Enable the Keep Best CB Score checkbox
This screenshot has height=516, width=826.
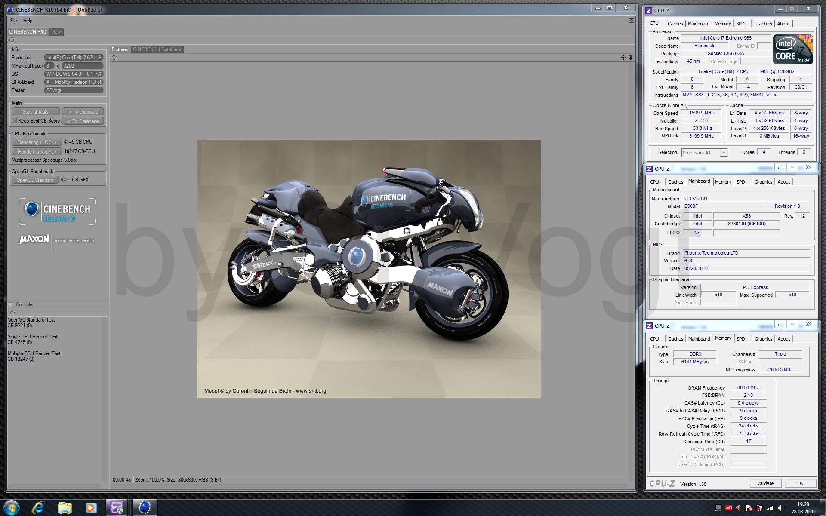point(14,121)
